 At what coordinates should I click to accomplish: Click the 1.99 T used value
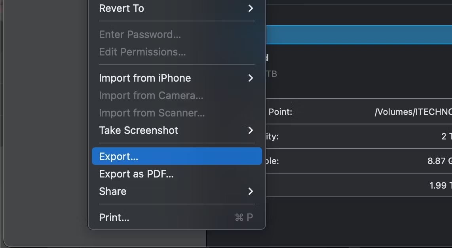point(441,185)
